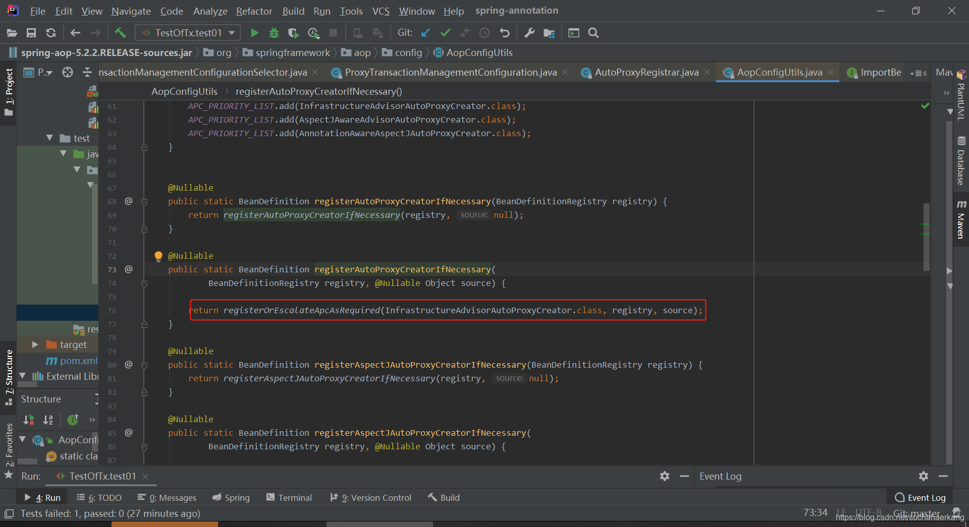This screenshot has width=969, height=527.
Task: Click the 73:34 cursor position indicator
Action: [x=815, y=513]
